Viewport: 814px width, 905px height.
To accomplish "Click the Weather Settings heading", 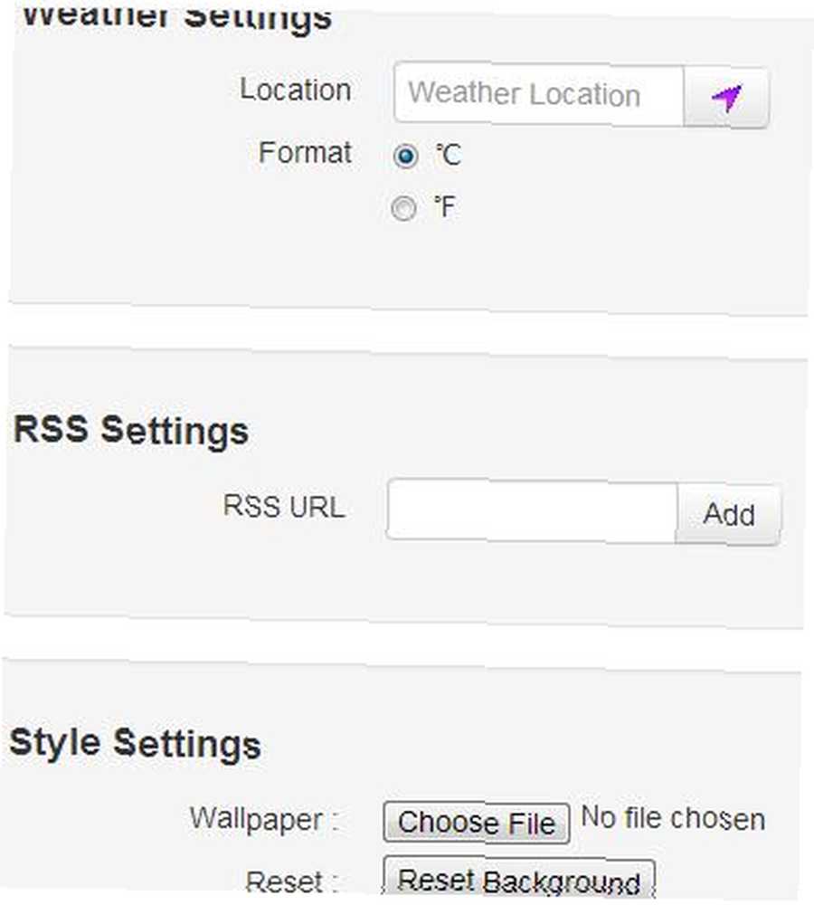I will point(176,17).
